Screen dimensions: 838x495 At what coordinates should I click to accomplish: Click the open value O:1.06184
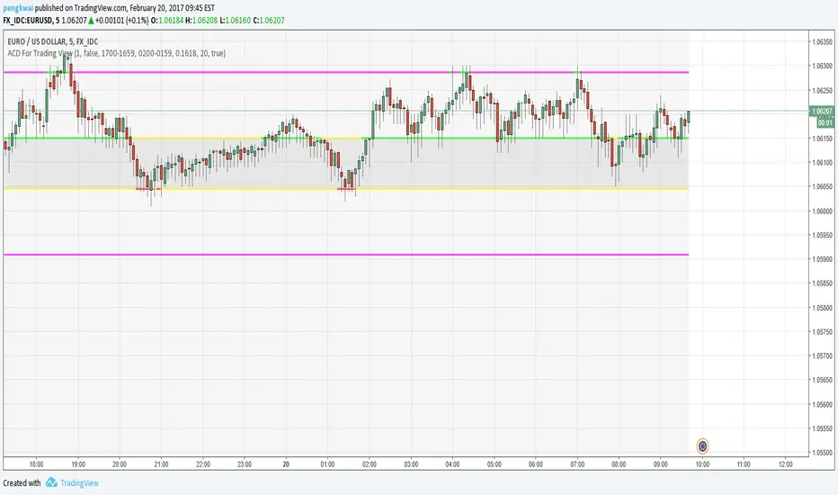coord(167,21)
